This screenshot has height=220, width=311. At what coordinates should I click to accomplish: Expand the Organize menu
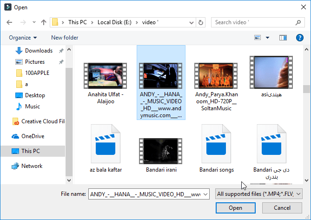pos(22,38)
